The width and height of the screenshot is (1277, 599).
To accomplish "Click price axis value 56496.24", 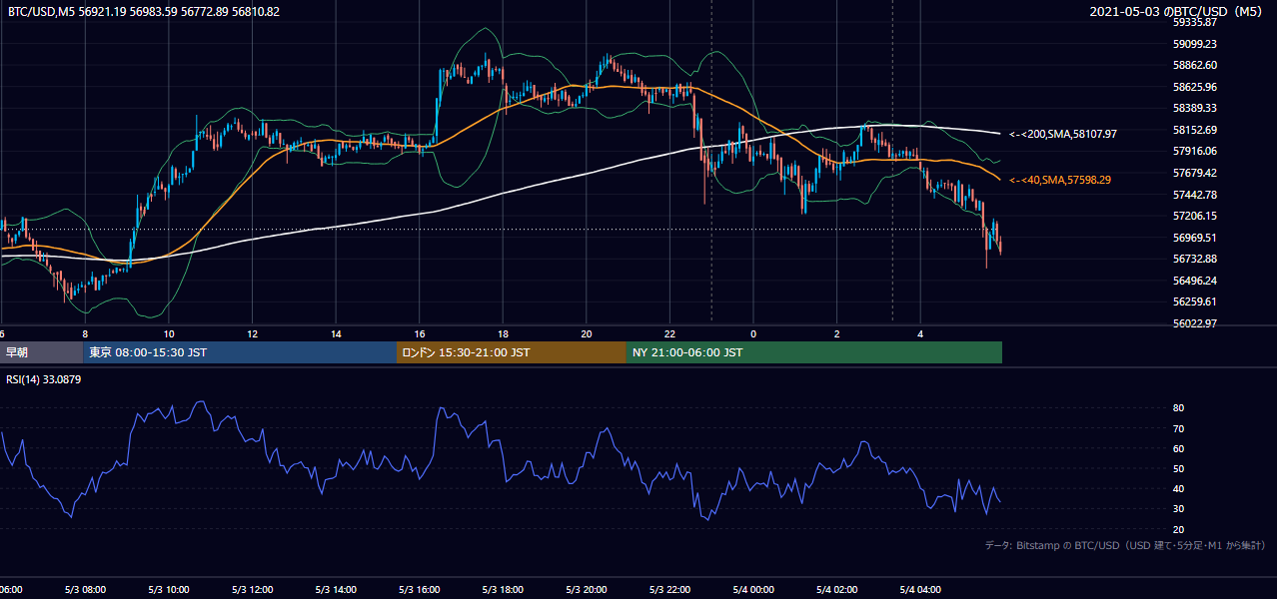I will pos(1195,281).
